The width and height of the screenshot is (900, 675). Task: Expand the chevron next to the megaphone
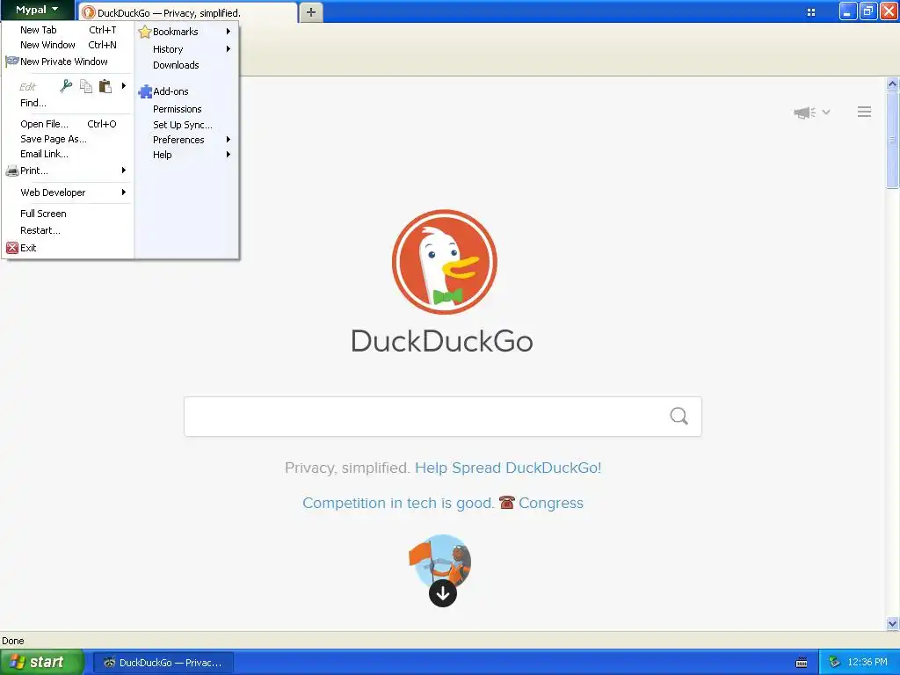(826, 112)
